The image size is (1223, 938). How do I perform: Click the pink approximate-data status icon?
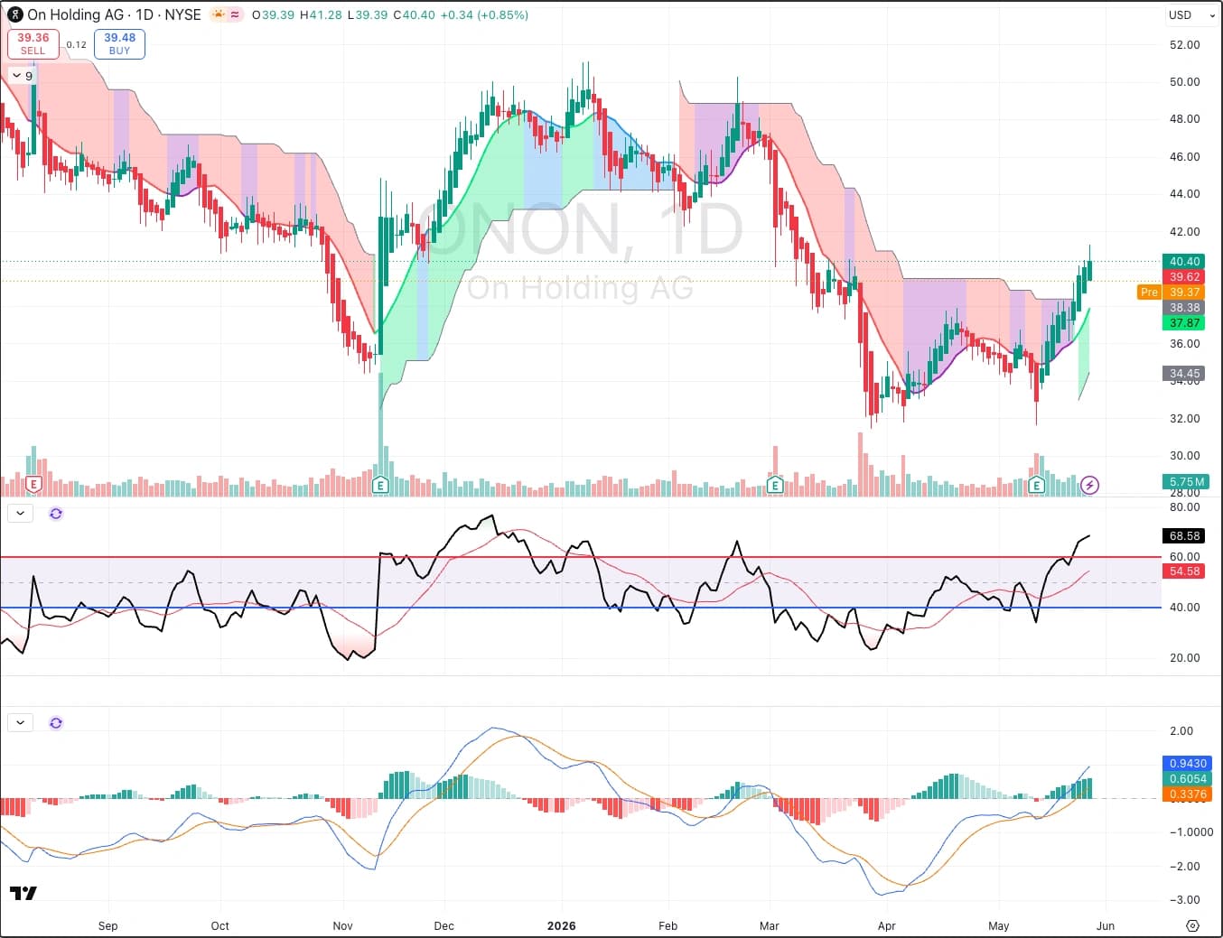coord(235,14)
